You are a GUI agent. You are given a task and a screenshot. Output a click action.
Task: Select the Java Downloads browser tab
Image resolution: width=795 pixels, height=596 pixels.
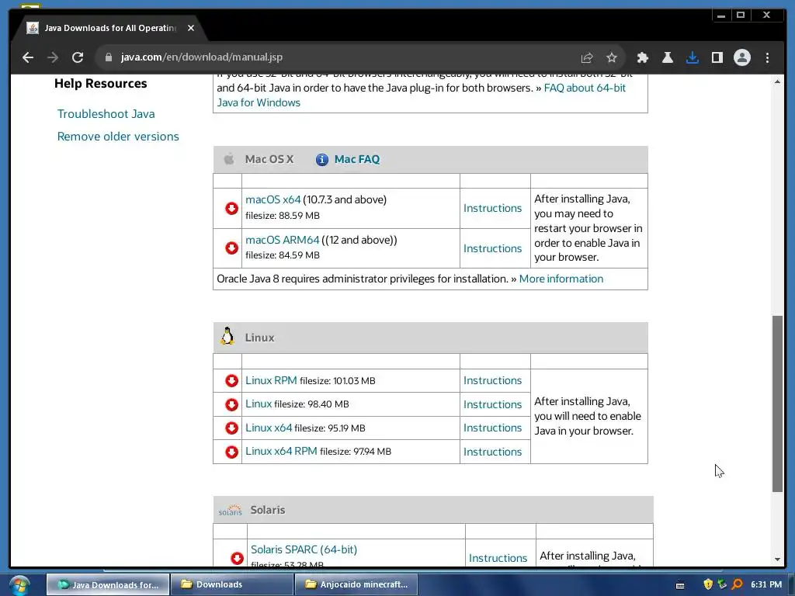click(x=109, y=28)
